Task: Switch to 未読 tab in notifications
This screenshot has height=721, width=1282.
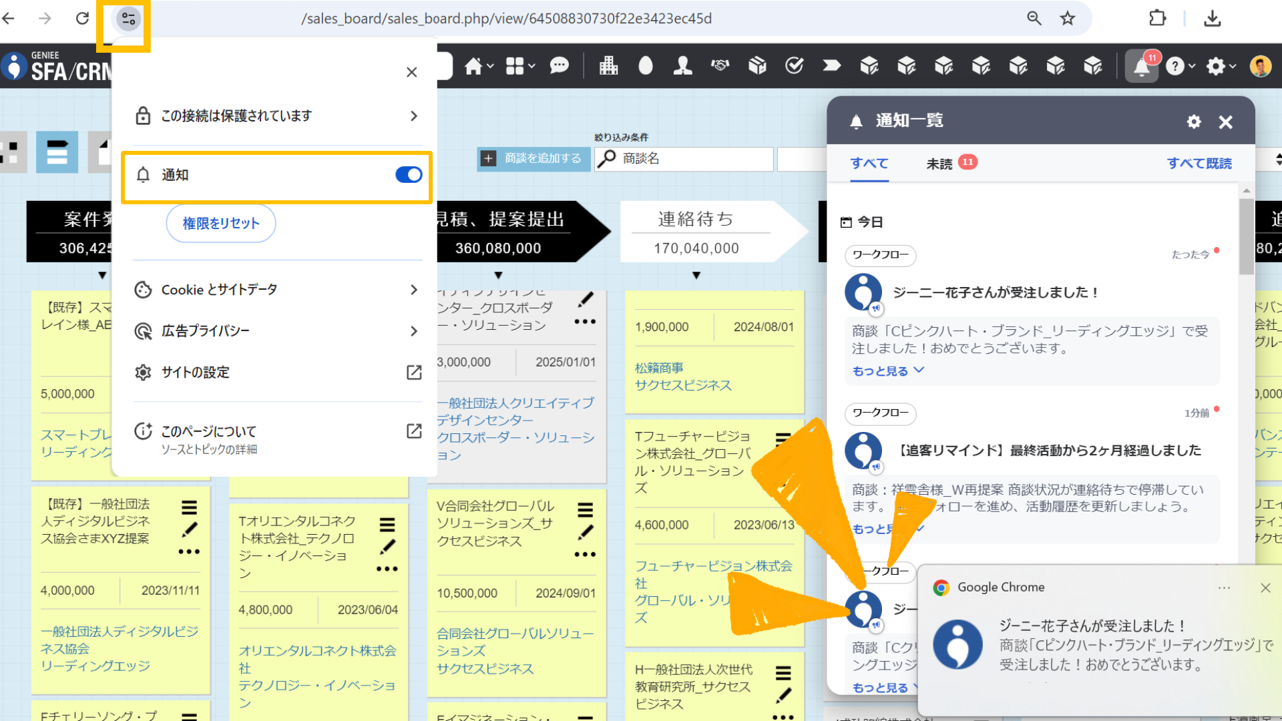Action: coord(951,164)
